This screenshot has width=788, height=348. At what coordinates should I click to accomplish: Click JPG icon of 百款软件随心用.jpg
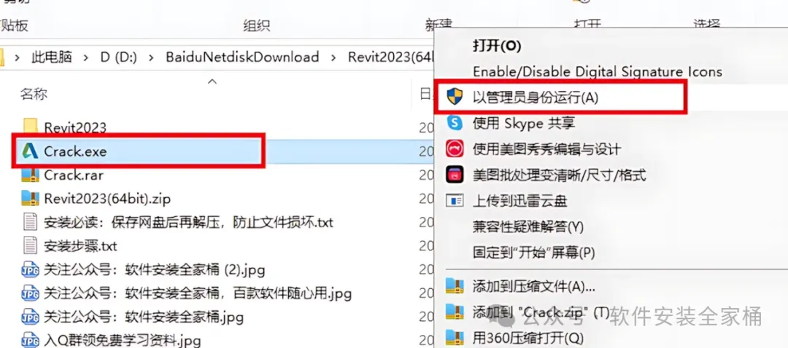point(30,293)
